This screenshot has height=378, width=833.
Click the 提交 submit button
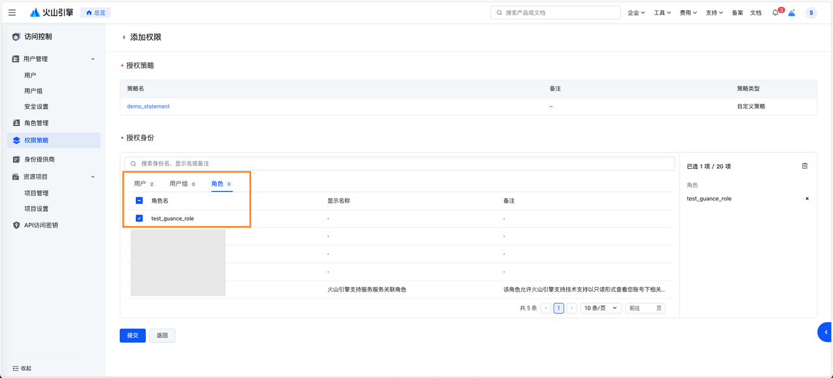[x=133, y=336]
